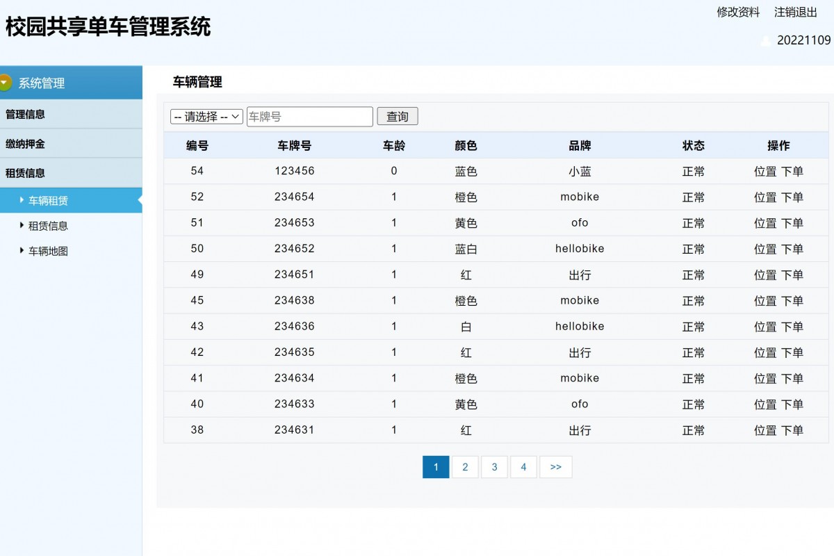Expand the 管理信息 sidebar section
Viewport: 834px width, 556px height.
[x=26, y=114]
